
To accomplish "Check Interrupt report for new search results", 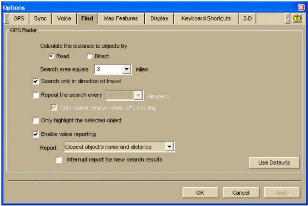I will click(58, 160).
